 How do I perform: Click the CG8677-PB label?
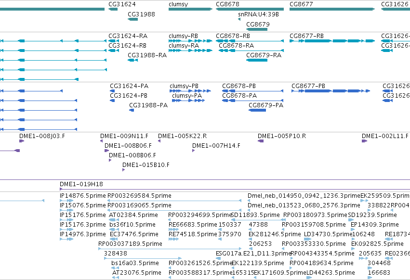click(308, 86)
